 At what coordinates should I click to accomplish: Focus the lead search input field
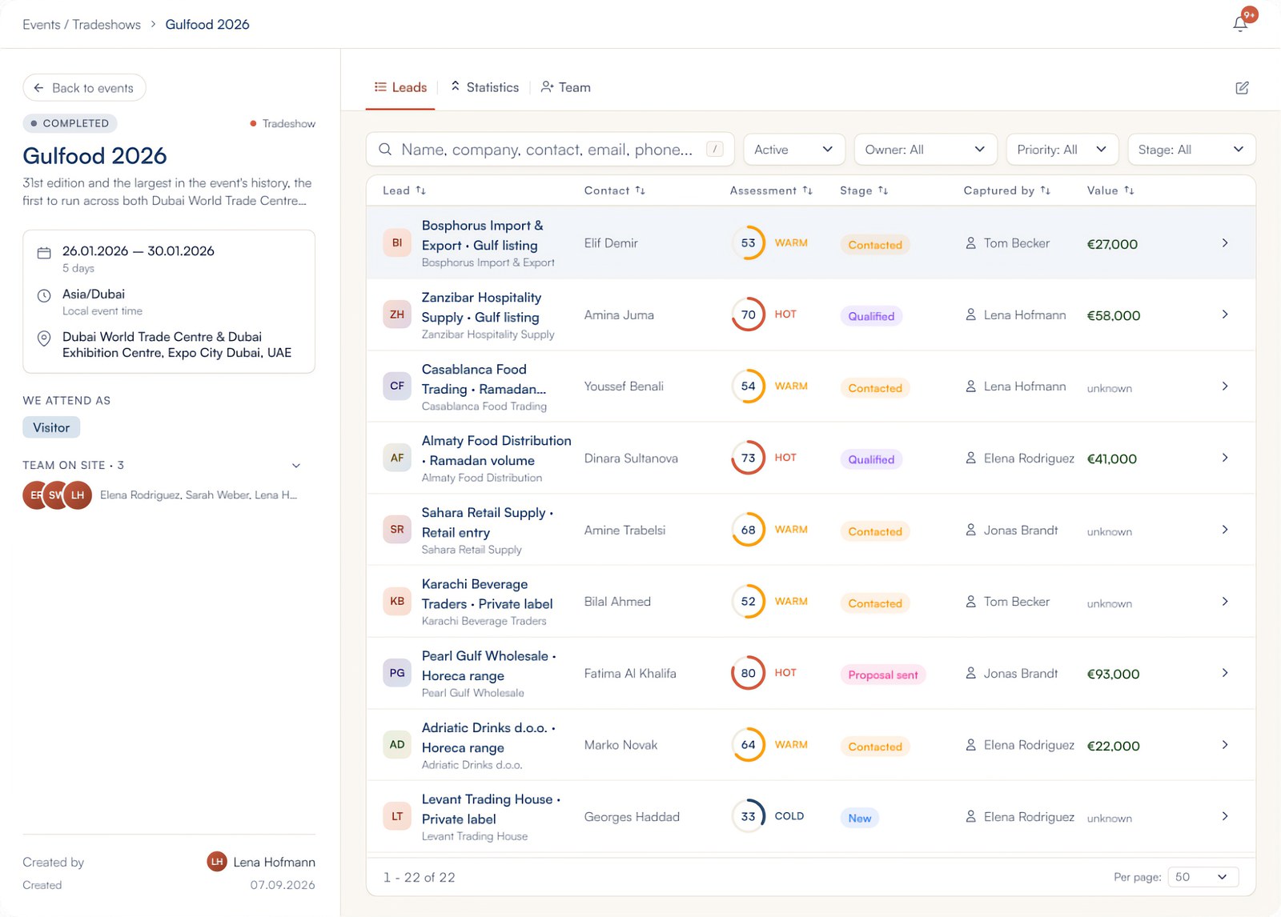(x=550, y=150)
